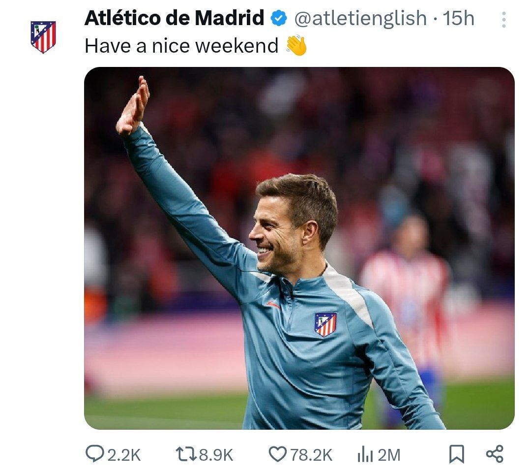Click the 2M views count

tap(389, 455)
